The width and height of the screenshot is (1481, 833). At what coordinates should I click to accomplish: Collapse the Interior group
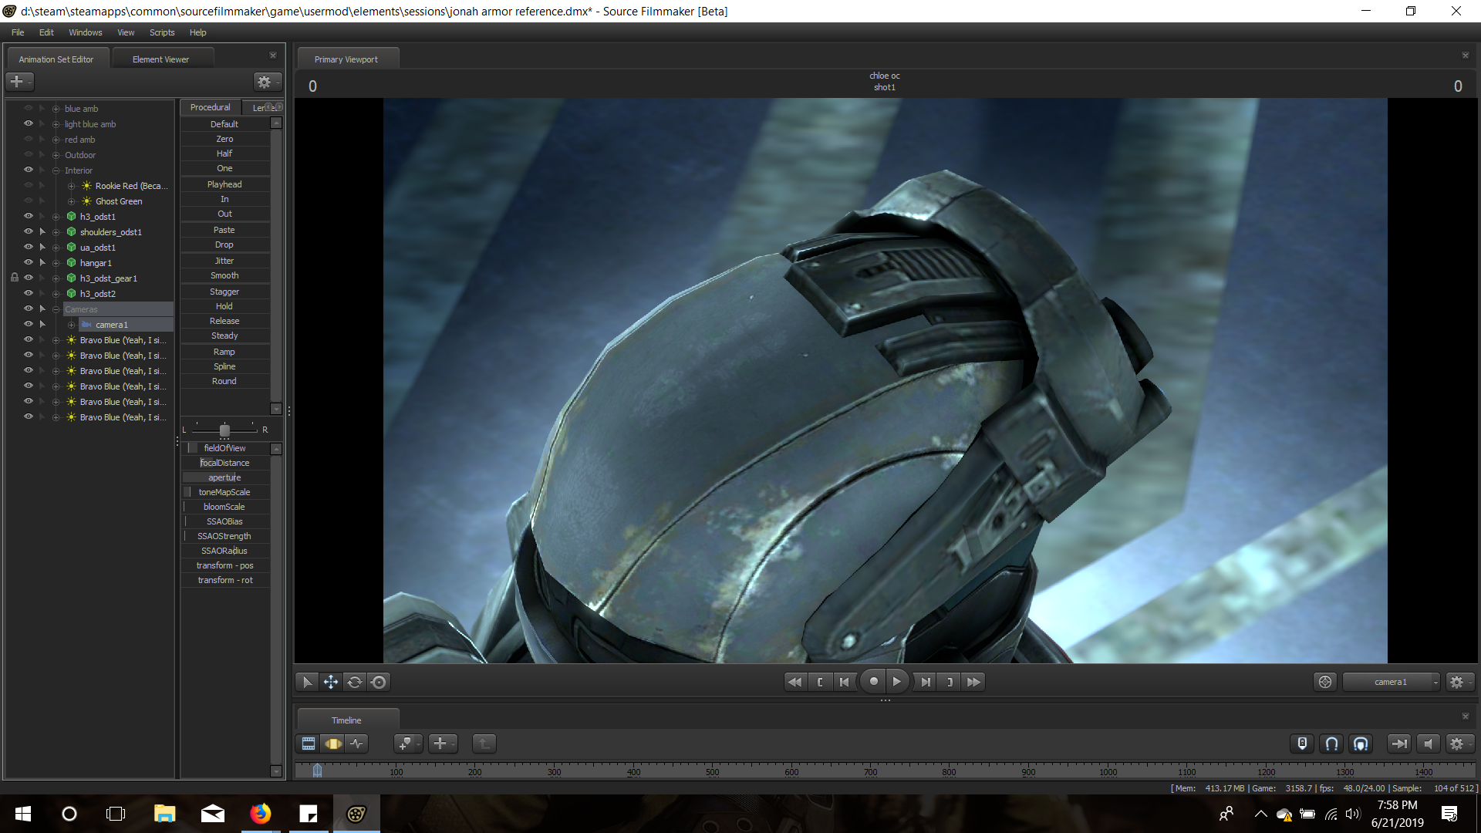(56, 170)
